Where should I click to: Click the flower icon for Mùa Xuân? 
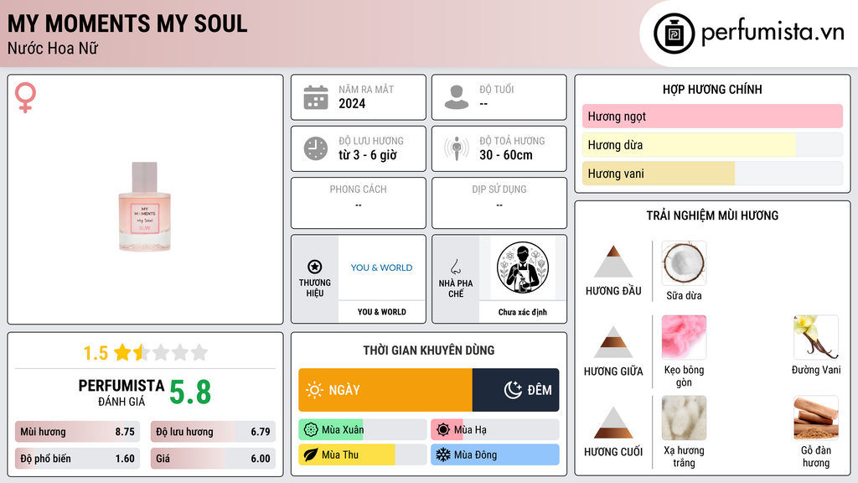click(x=311, y=430)
